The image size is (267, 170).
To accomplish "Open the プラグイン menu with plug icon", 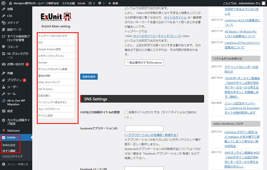I will click(14, 80).
